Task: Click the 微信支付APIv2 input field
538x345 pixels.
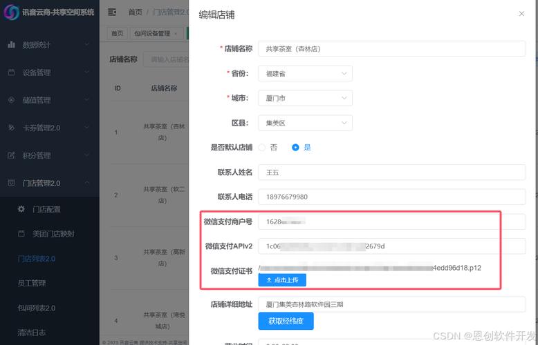Action: coord(392,246)
